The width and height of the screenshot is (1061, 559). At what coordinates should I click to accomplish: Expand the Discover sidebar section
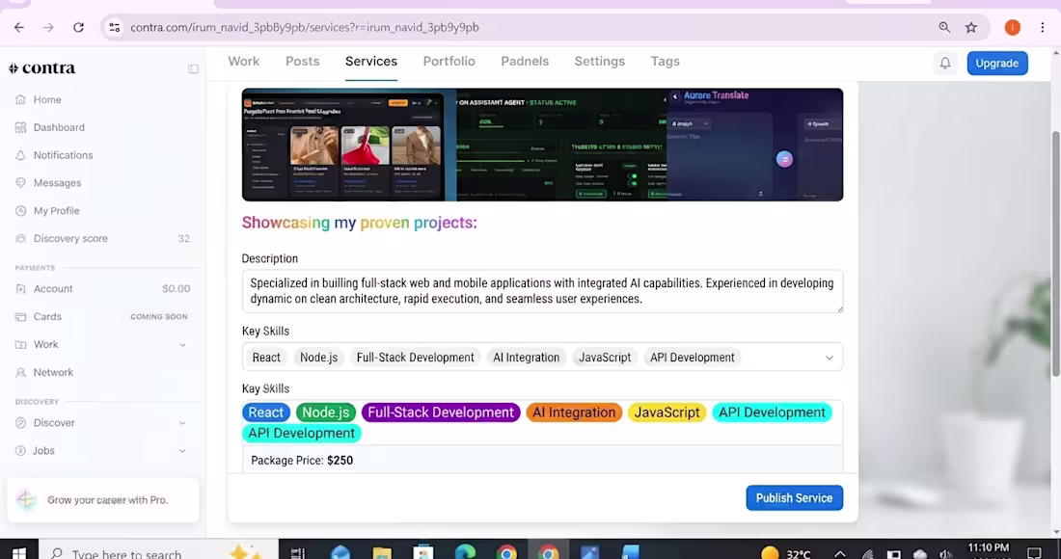click(182, 423)
